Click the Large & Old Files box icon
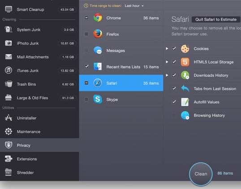Viewport: 241px width, 189px height. point(9,97)
